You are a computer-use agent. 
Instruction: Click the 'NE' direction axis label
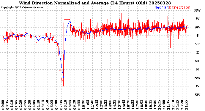click(197, 61)
